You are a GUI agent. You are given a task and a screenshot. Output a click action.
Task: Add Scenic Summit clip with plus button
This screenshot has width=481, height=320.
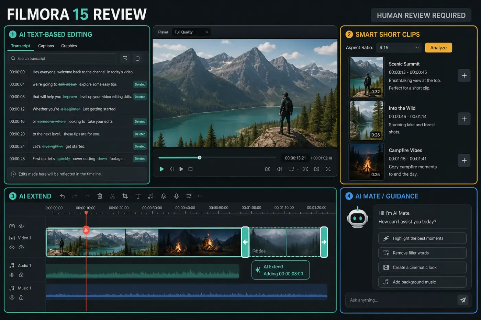[464, 76]
